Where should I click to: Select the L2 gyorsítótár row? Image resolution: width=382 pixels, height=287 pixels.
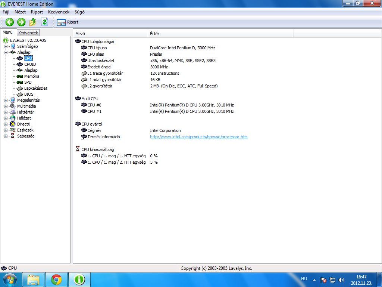pyautogui.click(x=149, y=86)
